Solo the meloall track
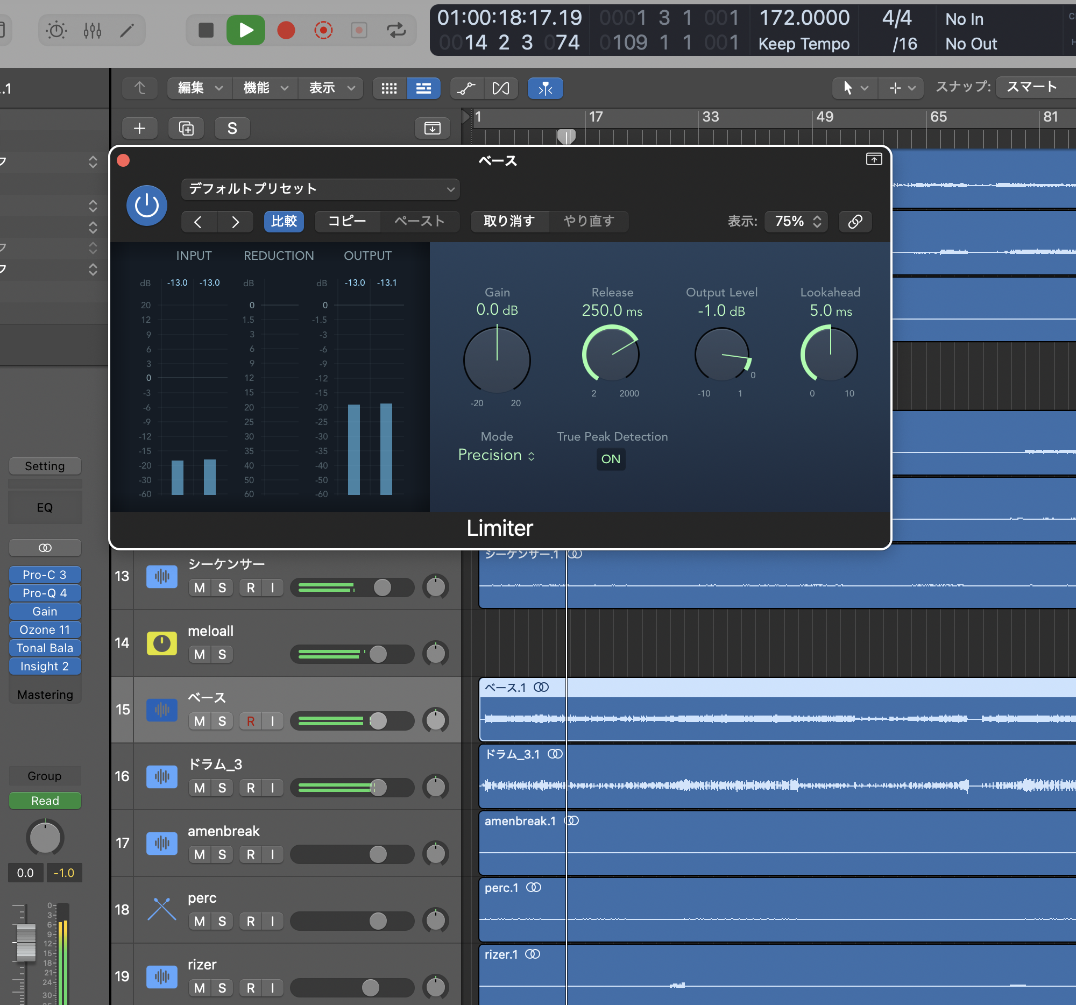Screen dimensions: 1076x1005 (x=222, y=654)
